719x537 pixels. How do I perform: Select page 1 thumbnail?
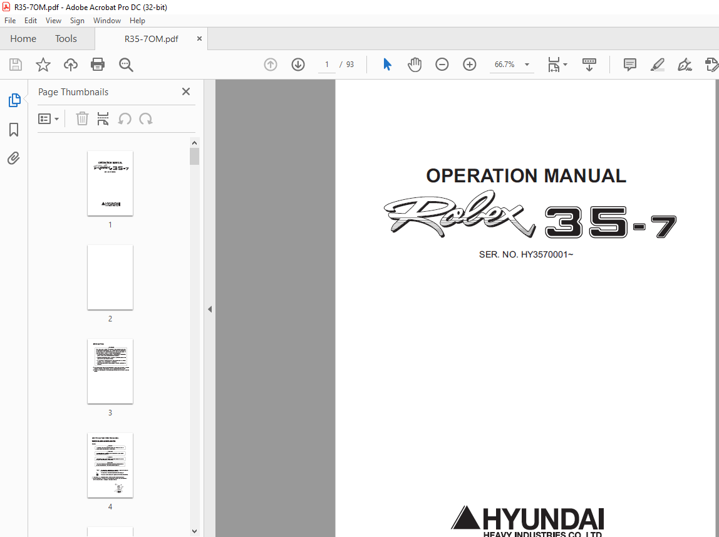click(x=110, y=184)
